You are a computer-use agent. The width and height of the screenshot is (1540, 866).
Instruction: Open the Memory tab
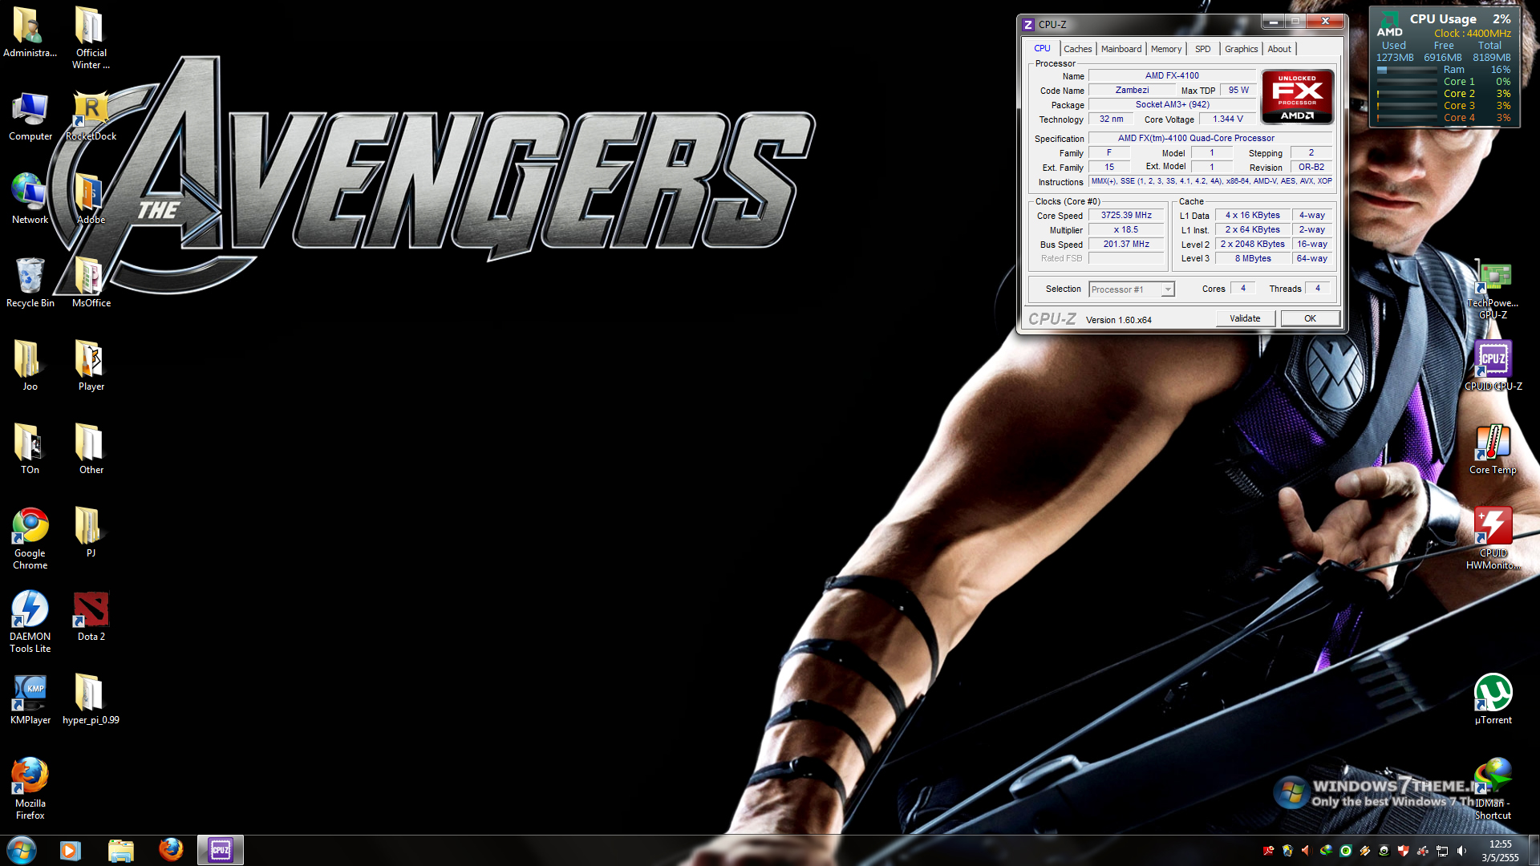(1165, 49)
